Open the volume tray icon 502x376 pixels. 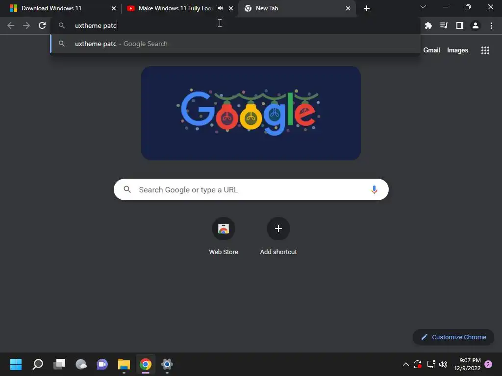[443, 364]
